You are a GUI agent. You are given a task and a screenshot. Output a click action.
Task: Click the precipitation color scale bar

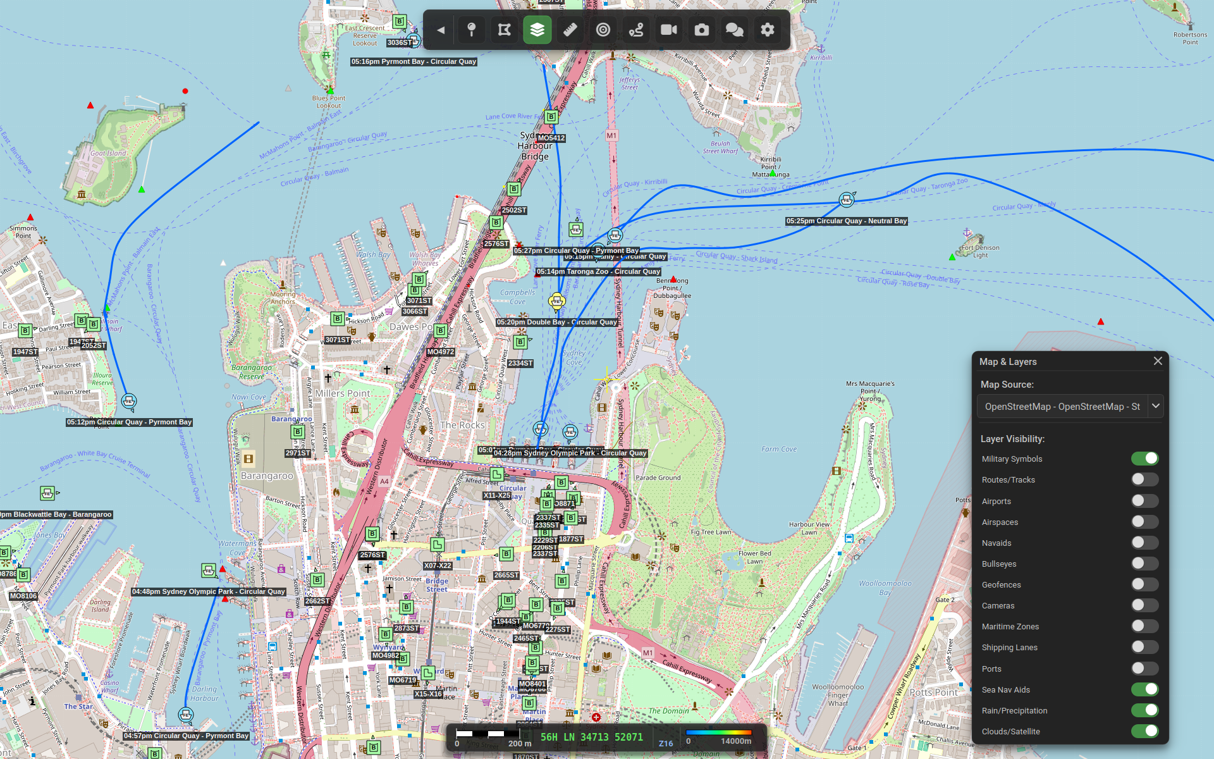[720, 732]
